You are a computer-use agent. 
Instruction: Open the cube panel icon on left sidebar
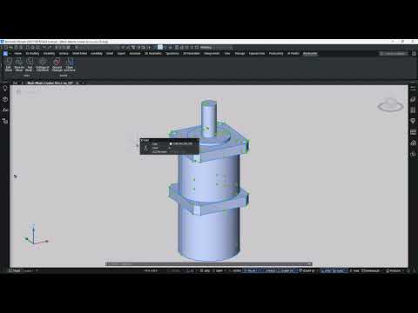click(5, 99)
